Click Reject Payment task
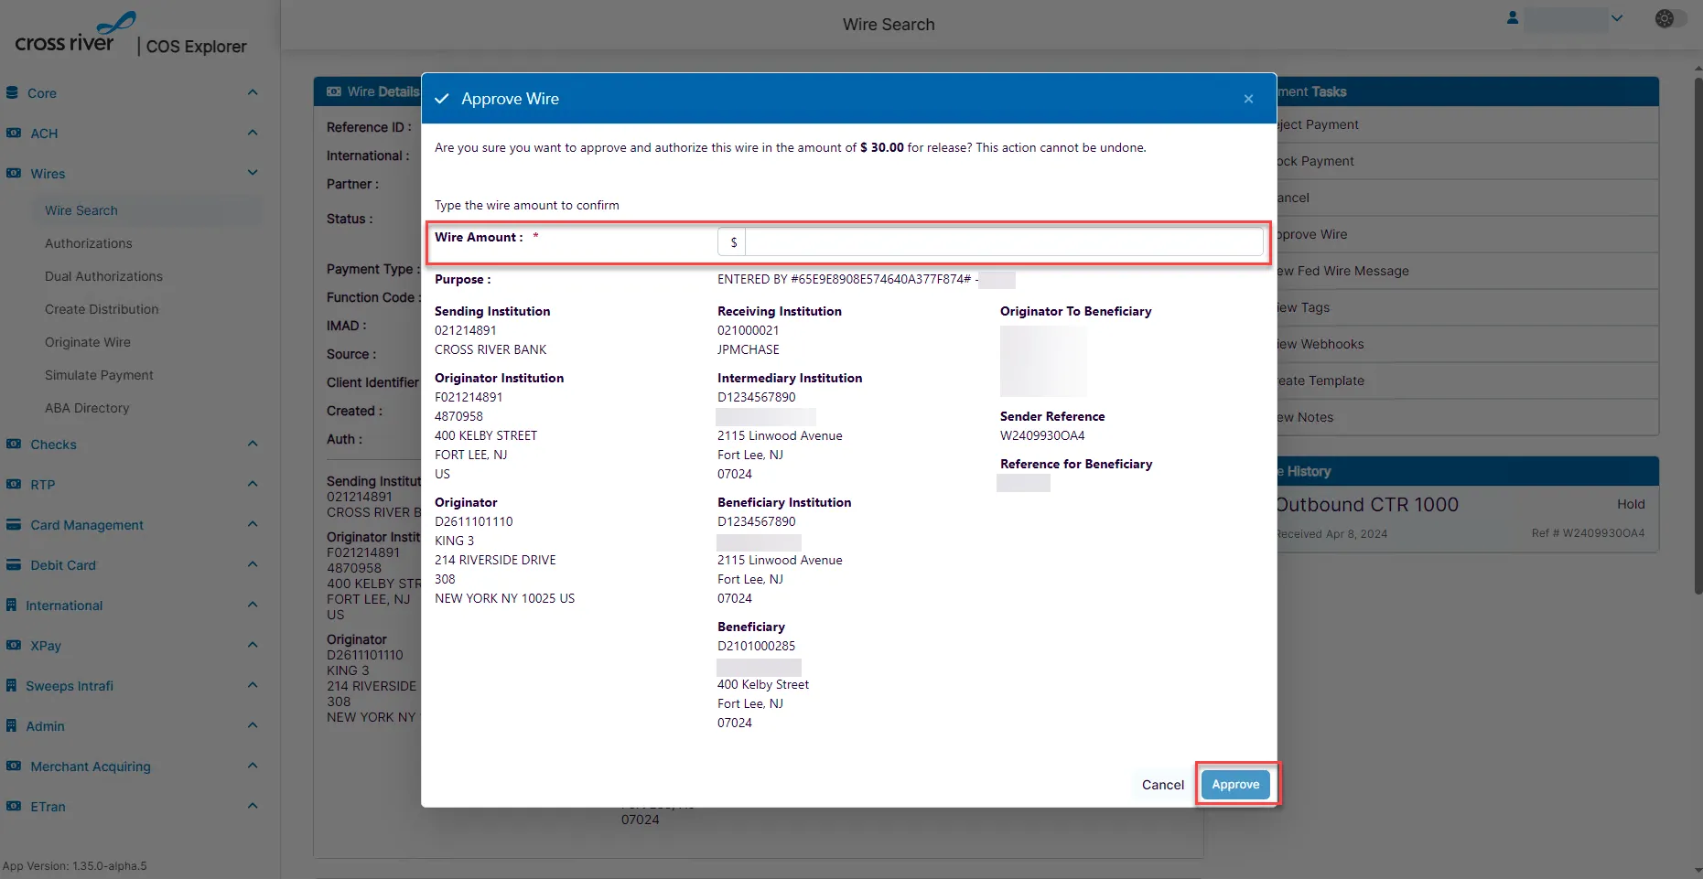This screenshot has height=879, width=1703. [1468, 124]
